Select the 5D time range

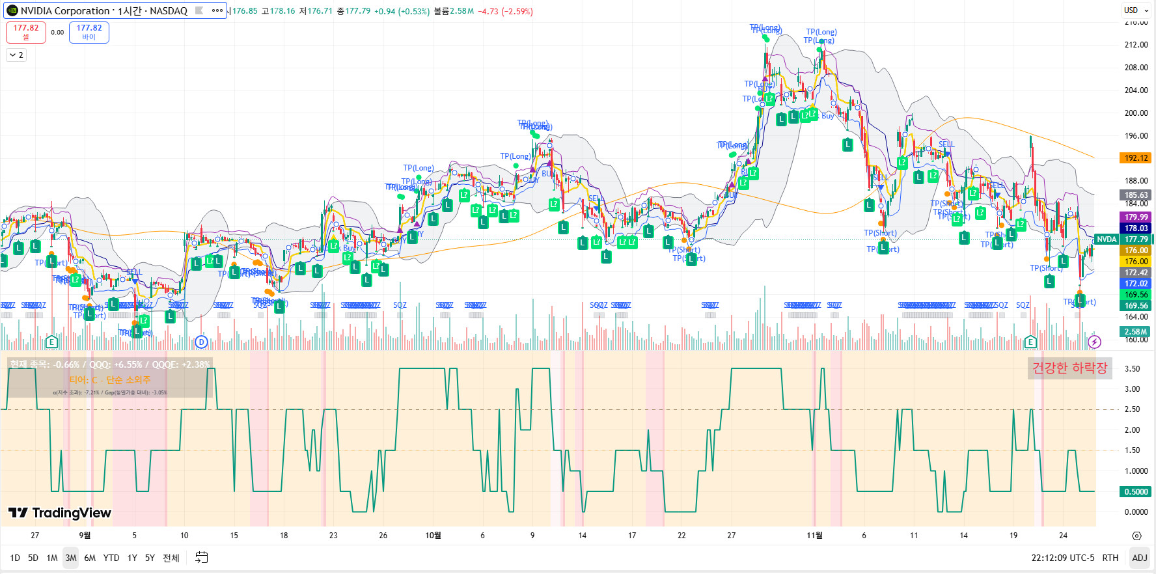33,558
